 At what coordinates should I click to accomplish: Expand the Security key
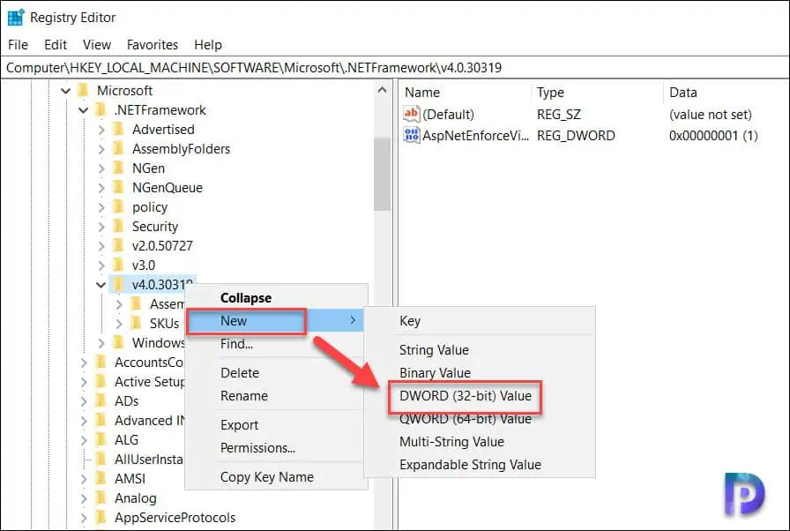(101, 227)
